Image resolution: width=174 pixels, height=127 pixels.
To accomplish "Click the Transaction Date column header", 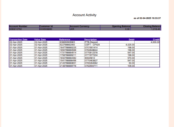I will pos(18,40).
